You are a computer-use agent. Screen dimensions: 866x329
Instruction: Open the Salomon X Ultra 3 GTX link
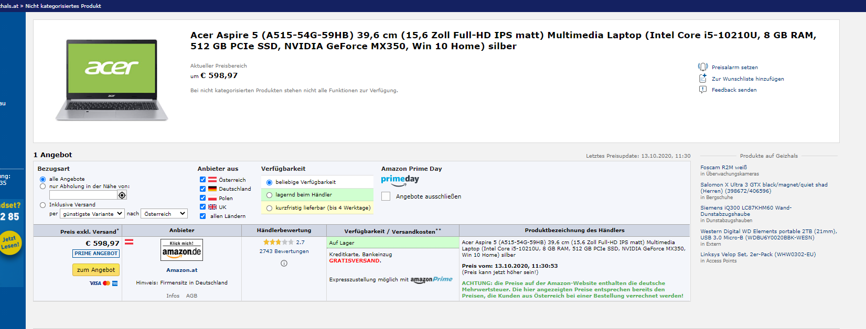point(764,188)
